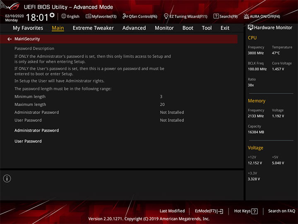The height and width of the screenshot is (224, 298).
Task: Switch to Extreme Tweaker tab
Action: pyautogui.click(x=93, y=28)
